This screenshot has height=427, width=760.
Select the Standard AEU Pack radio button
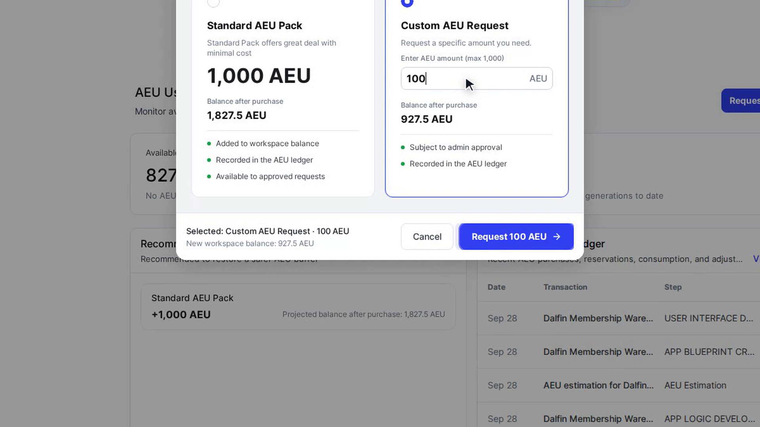[213, 3]
